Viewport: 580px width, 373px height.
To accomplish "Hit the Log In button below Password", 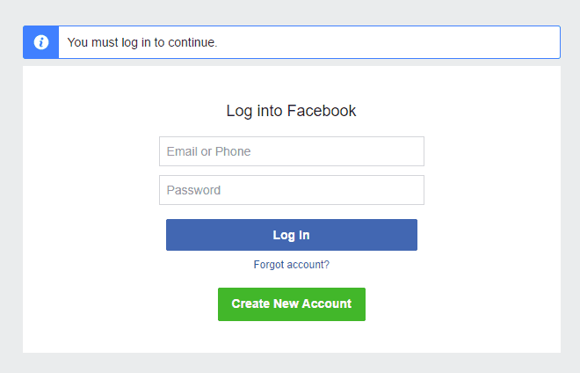I will pos(291,235).
